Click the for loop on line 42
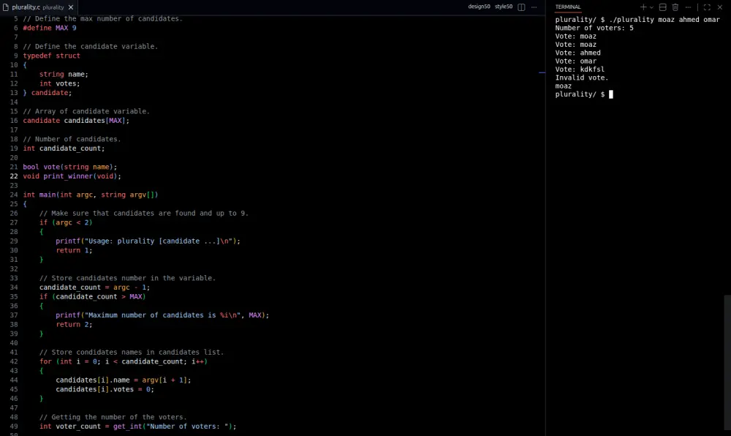The height and width of the screenshot is (436, 731). (x=123, y=361)
